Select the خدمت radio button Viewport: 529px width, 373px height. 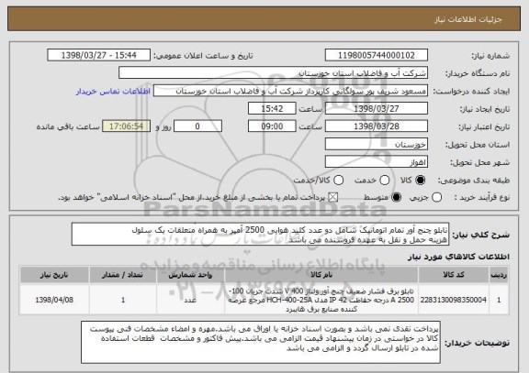[385, 181]
